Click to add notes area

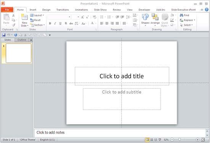coord(120,133)
